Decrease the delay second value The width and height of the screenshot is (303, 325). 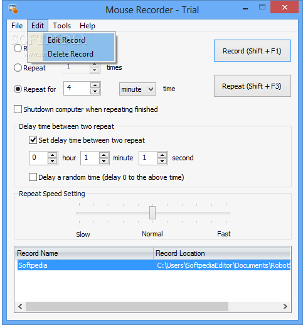pyautogui.click(x=162, y=161)
